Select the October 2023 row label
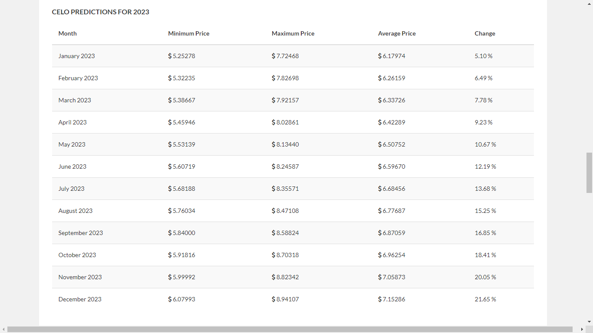 click(77, 255)
